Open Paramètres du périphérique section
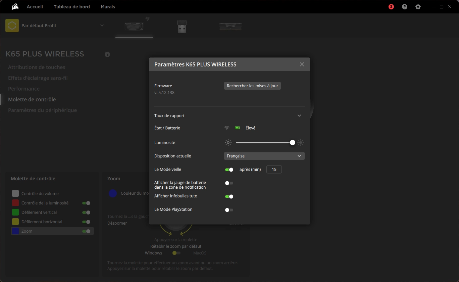 pos(42,110)
